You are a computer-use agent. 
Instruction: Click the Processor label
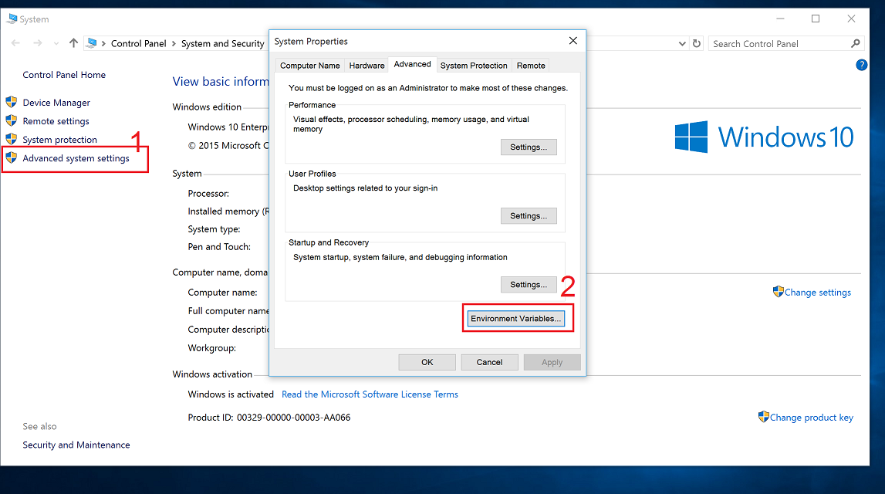[209, 193]
